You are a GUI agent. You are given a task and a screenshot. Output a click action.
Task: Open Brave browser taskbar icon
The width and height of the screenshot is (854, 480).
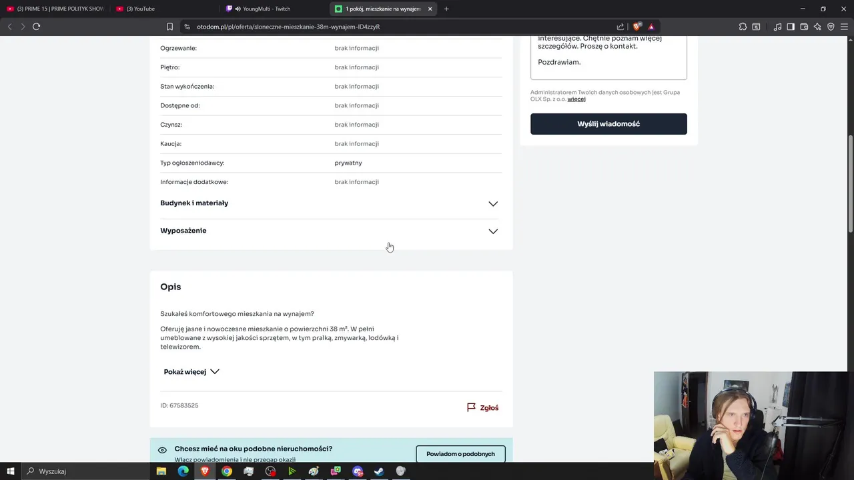pos(205,471)
